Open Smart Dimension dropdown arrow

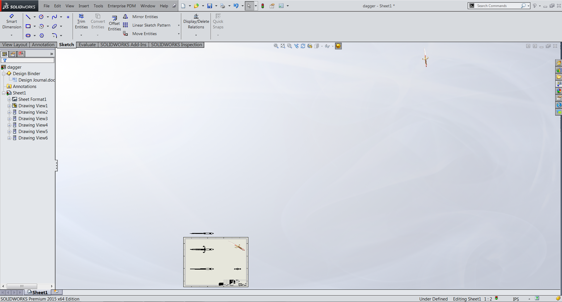[x=12, y=35]
